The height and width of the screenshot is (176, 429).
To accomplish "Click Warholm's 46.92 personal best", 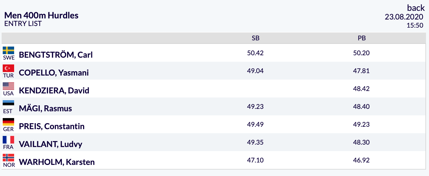I will click(x=361, y=160).
